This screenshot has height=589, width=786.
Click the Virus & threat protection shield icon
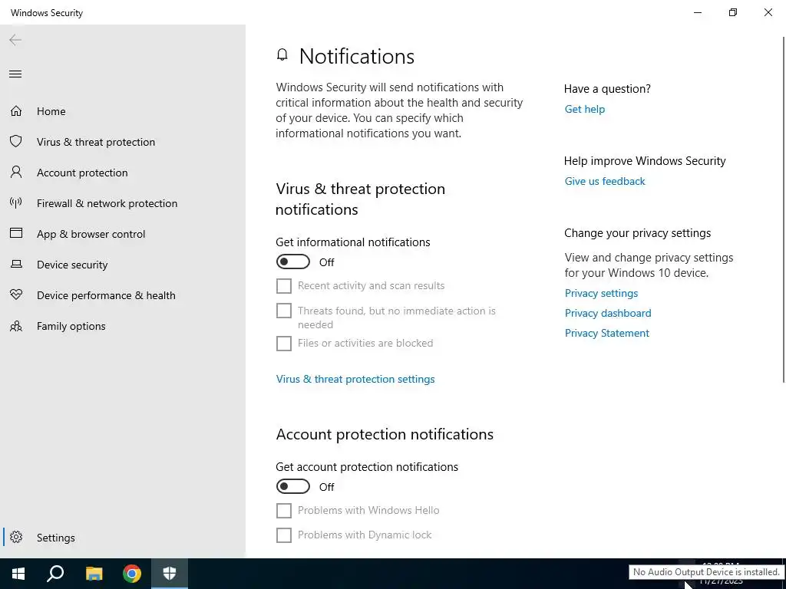coord(16,141)
